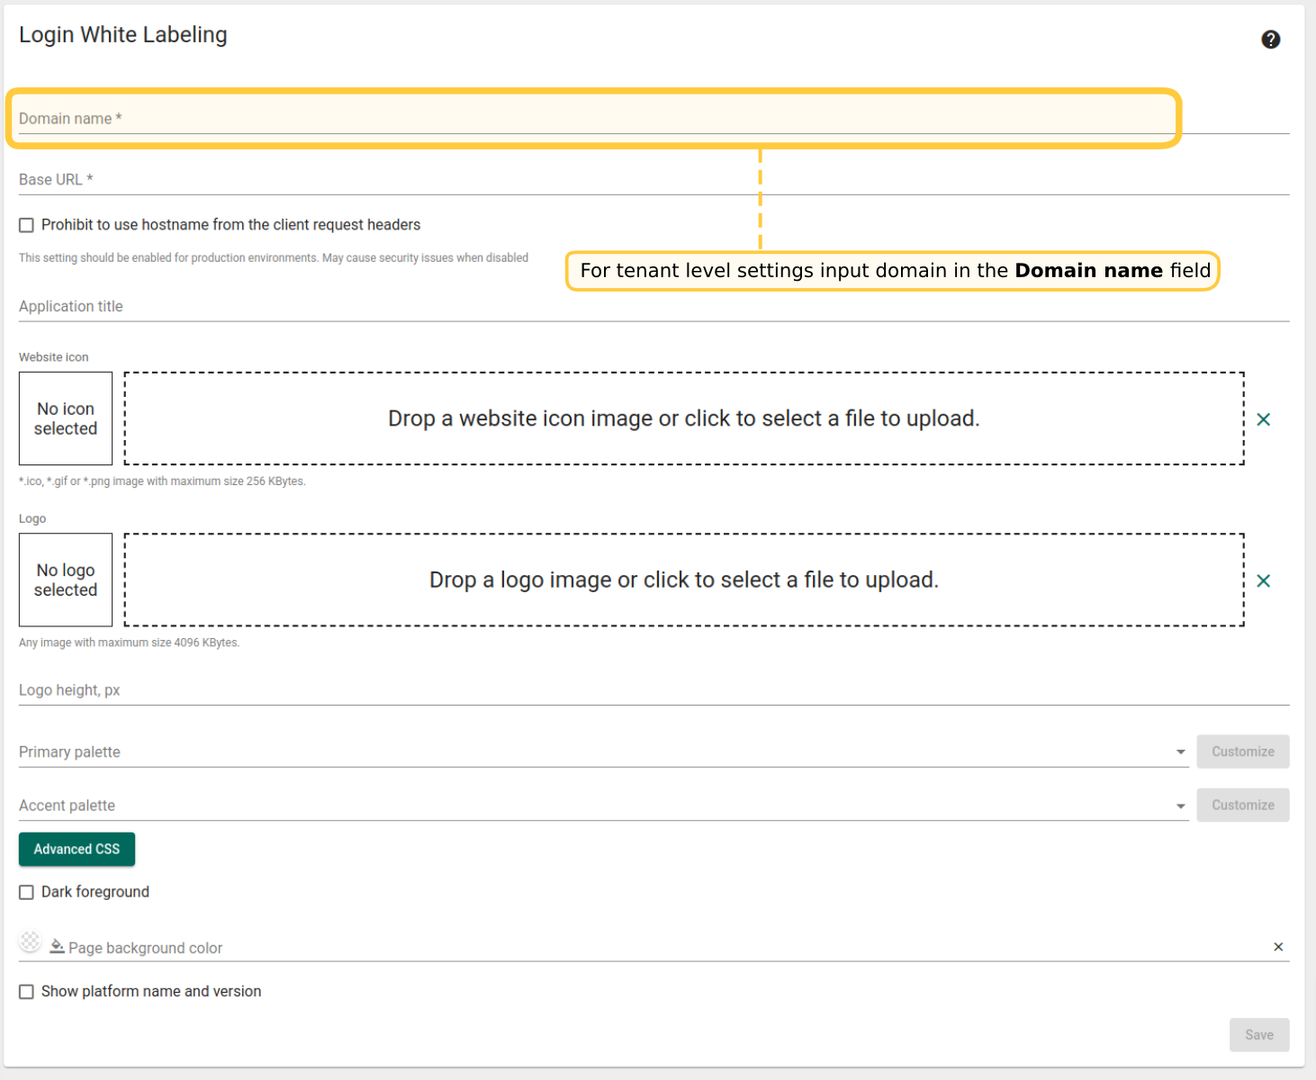Click the Logo height, px field
This screenshot has width=1316, height=1080.
(x=654, y=690)
